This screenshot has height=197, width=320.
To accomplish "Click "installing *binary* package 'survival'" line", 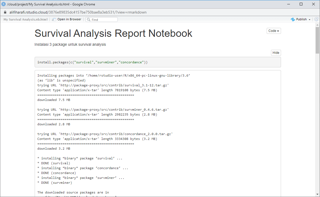I will 80,158.
